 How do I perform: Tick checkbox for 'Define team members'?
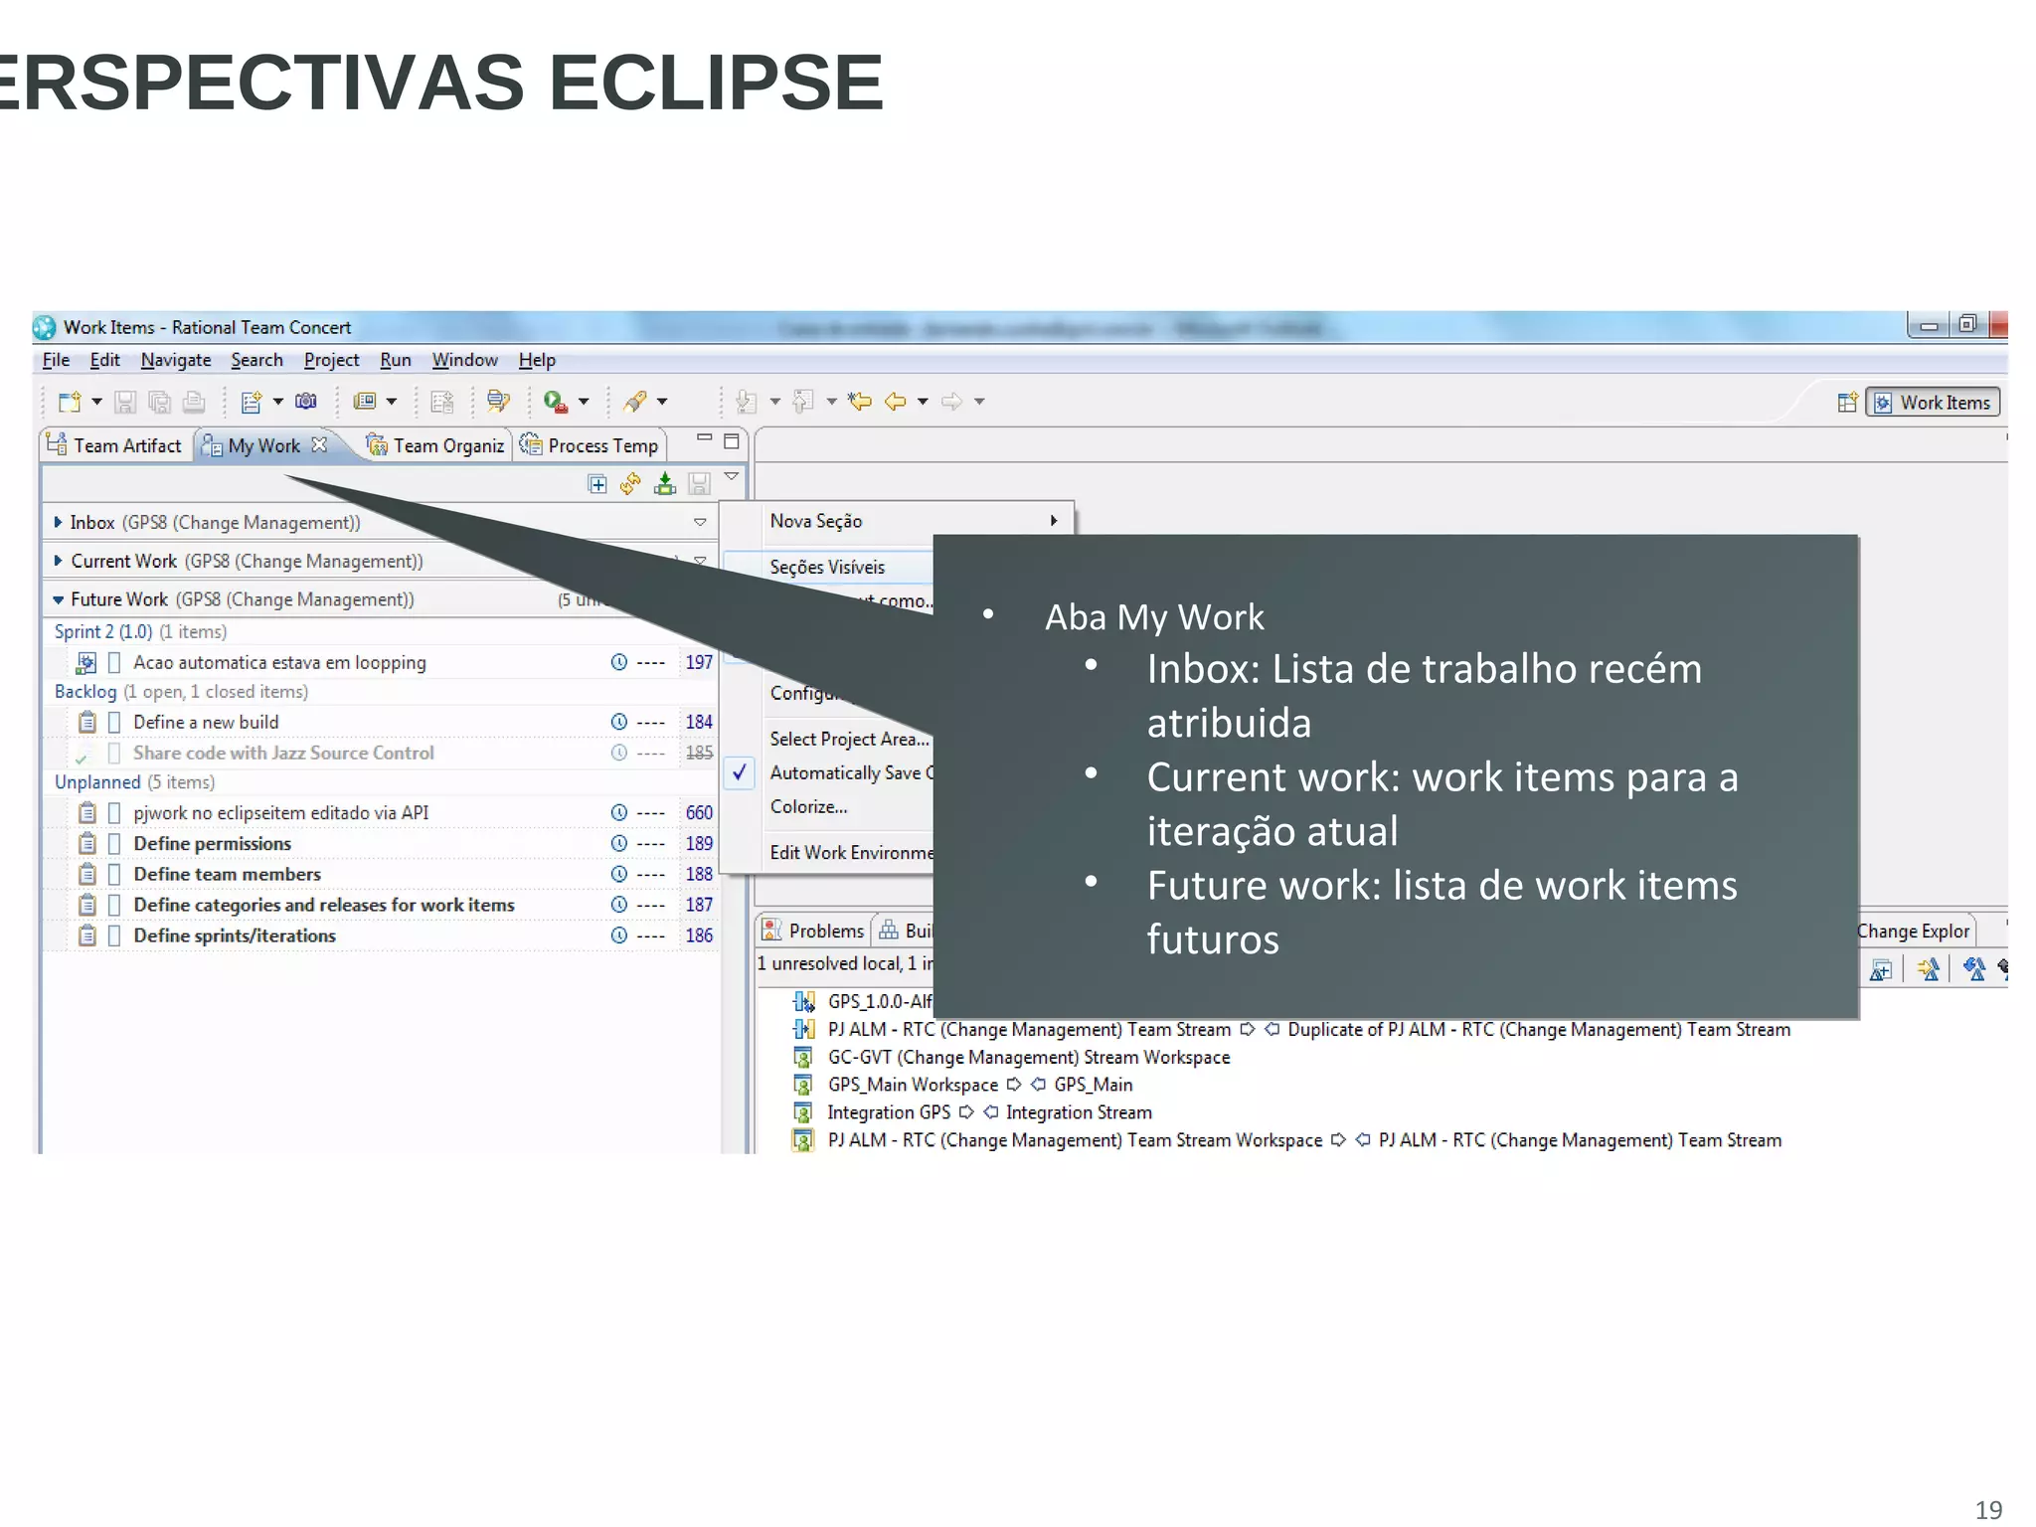[x=114, y=875]
